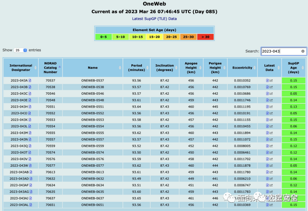Sort by Perigee Height column
The width and height of the screenshot is (308, 211).
point(215,68)
